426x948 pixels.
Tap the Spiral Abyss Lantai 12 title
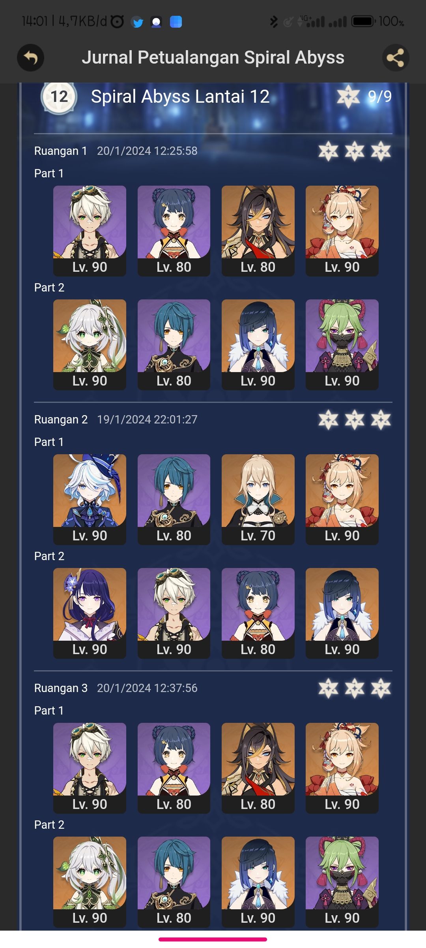pyautogui.click(x=180, y=97)
